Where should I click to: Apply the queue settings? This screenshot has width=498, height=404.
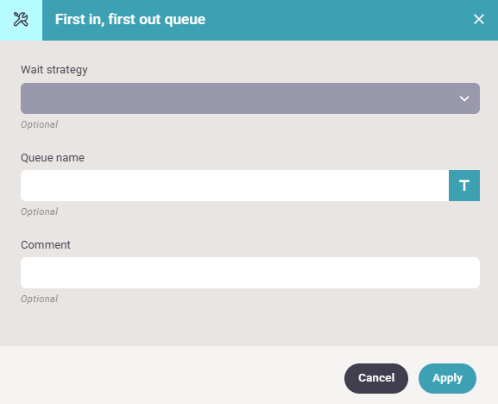tap(447, 378)
